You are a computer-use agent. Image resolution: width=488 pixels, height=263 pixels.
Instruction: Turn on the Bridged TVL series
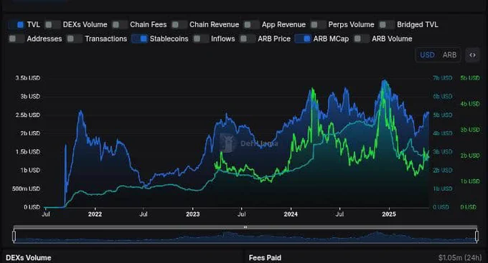tap(387, 24)
